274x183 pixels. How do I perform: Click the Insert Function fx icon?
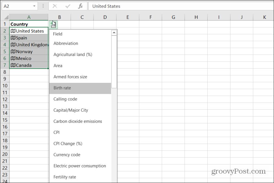click(80, 6)
